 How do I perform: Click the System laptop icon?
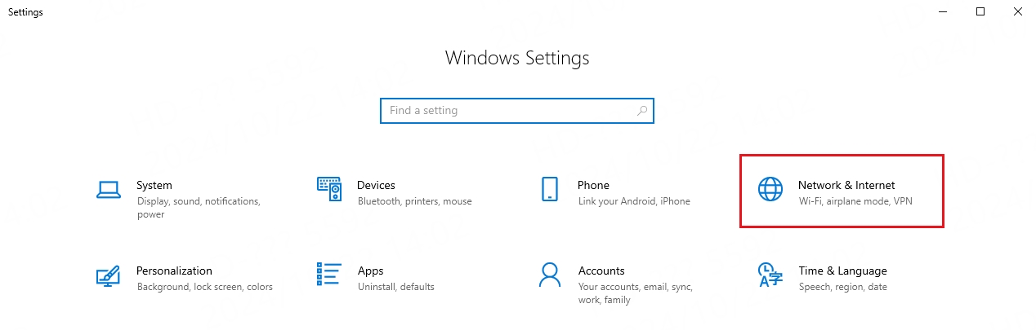tap(109, 190)
